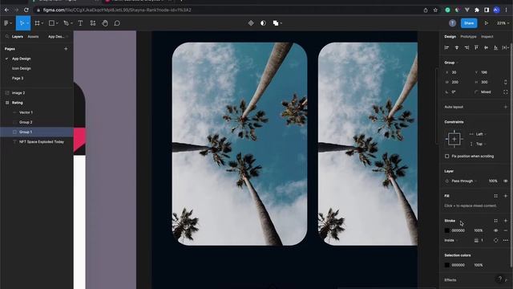
Task: Switch to the Assets tab
Action: coord(33,37)
